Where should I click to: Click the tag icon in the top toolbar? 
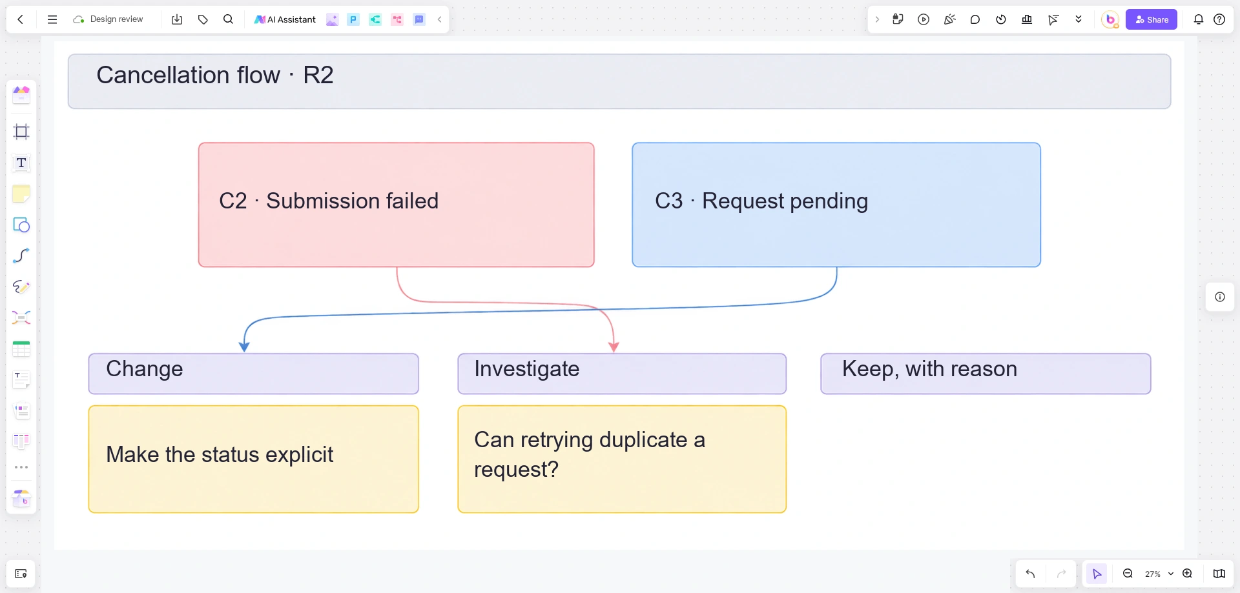(203, 19)
